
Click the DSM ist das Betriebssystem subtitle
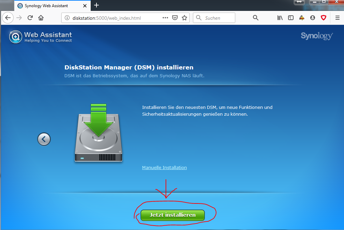[134, 76]
